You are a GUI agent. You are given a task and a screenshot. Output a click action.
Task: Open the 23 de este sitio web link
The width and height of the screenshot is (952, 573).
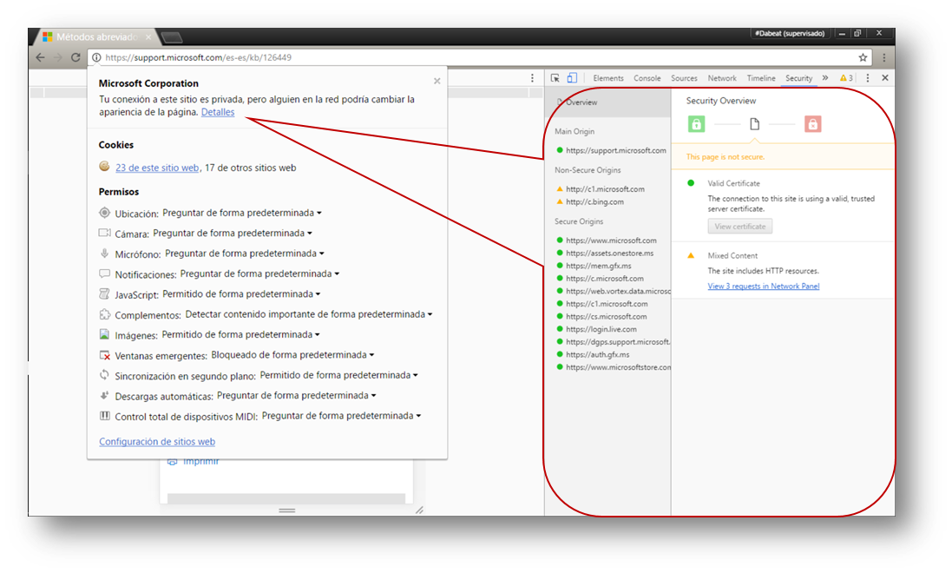(157, 168)
